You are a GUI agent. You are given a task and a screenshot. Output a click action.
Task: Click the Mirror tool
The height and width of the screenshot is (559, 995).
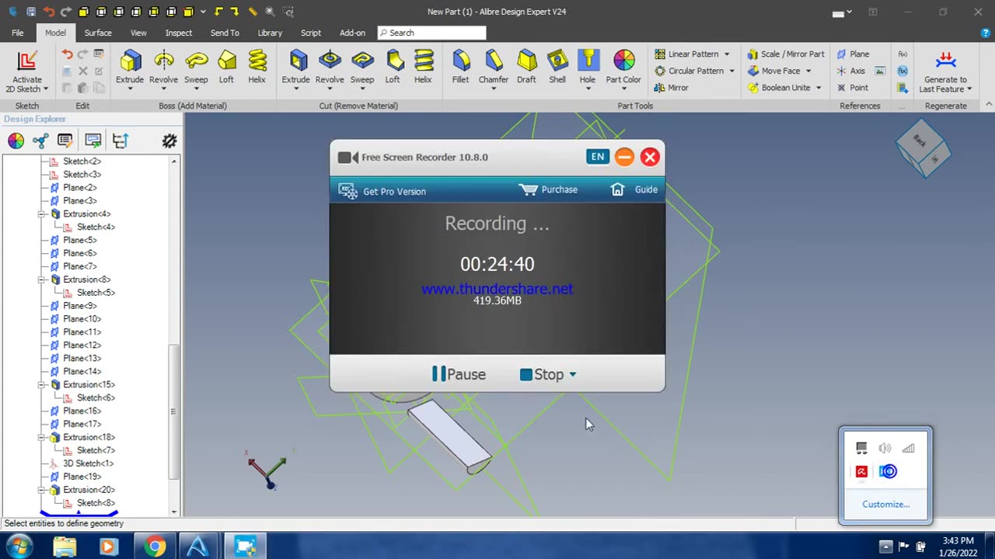(672, 88)
